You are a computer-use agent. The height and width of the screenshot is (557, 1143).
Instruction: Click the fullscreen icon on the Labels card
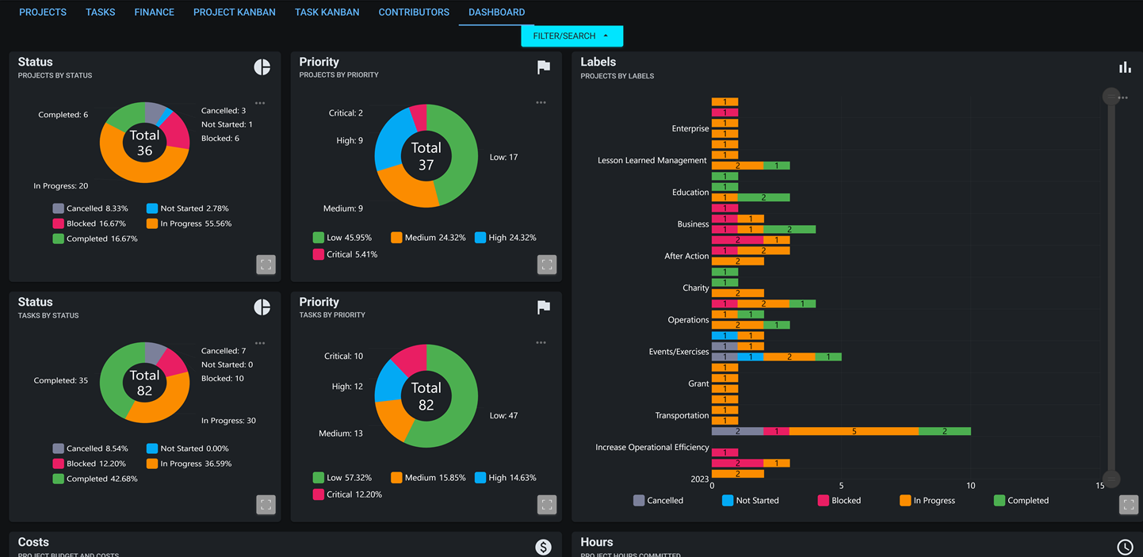click(x=1129, y=504)
